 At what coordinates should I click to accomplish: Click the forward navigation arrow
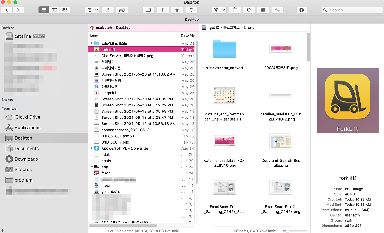(18, 10)
